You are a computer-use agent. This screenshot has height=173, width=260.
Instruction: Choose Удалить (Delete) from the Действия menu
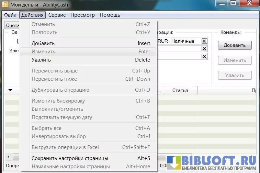[x=41, y=60]
